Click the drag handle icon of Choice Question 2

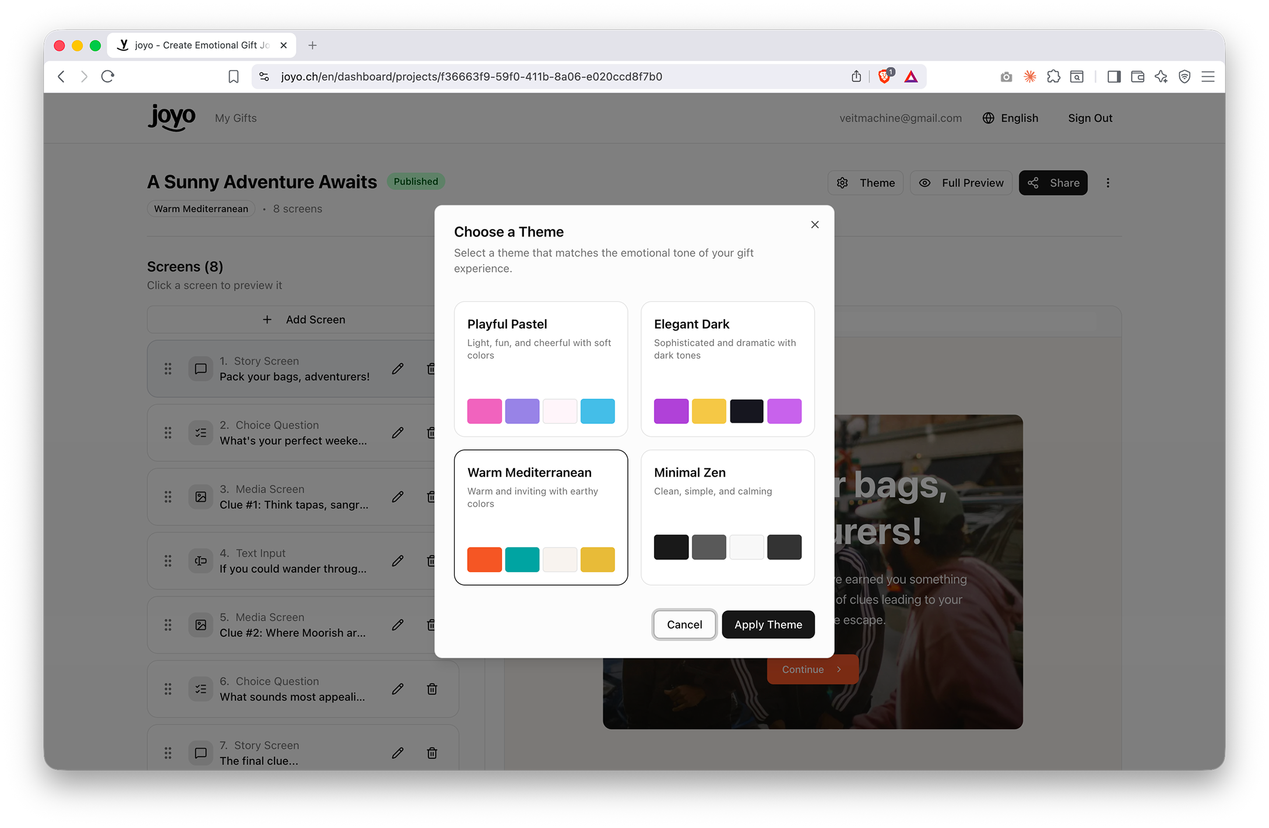tap(168, 433)
